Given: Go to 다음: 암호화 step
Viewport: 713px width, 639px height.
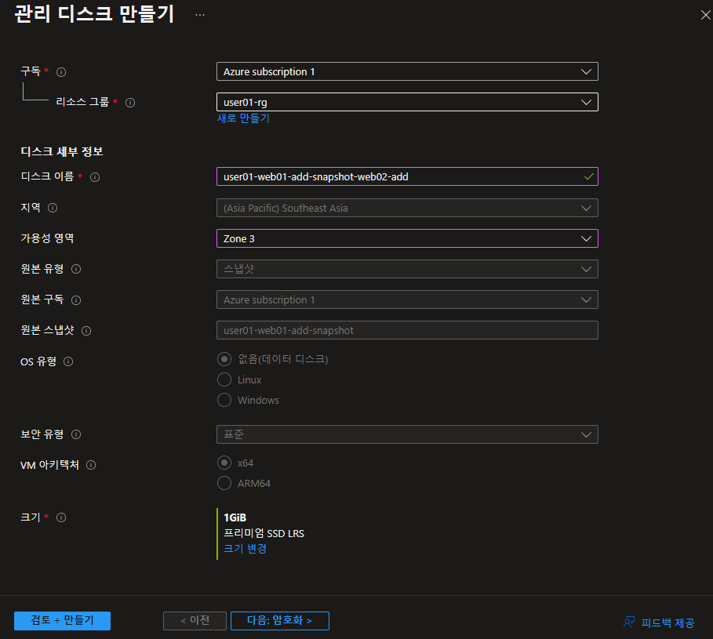Looking at the screenshot, I should (280, 621).
